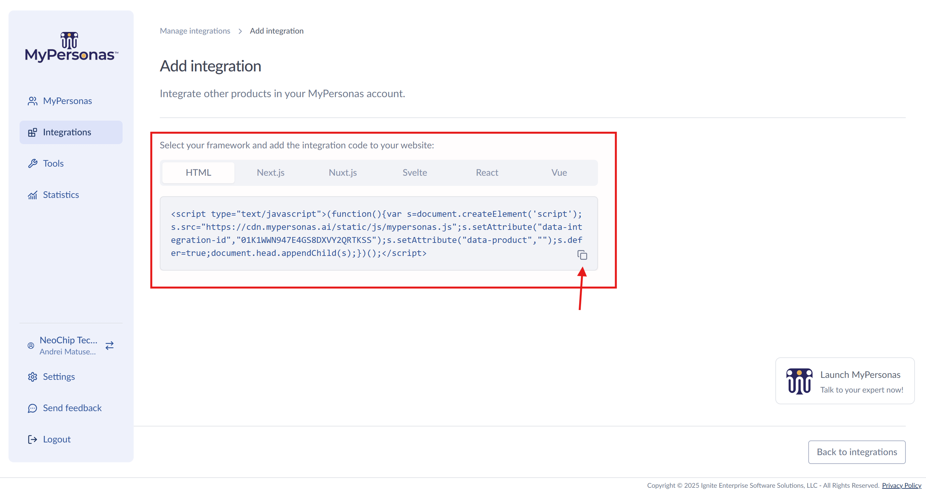
Task: Click Logout in the sidebar
Action: (71, 439)
